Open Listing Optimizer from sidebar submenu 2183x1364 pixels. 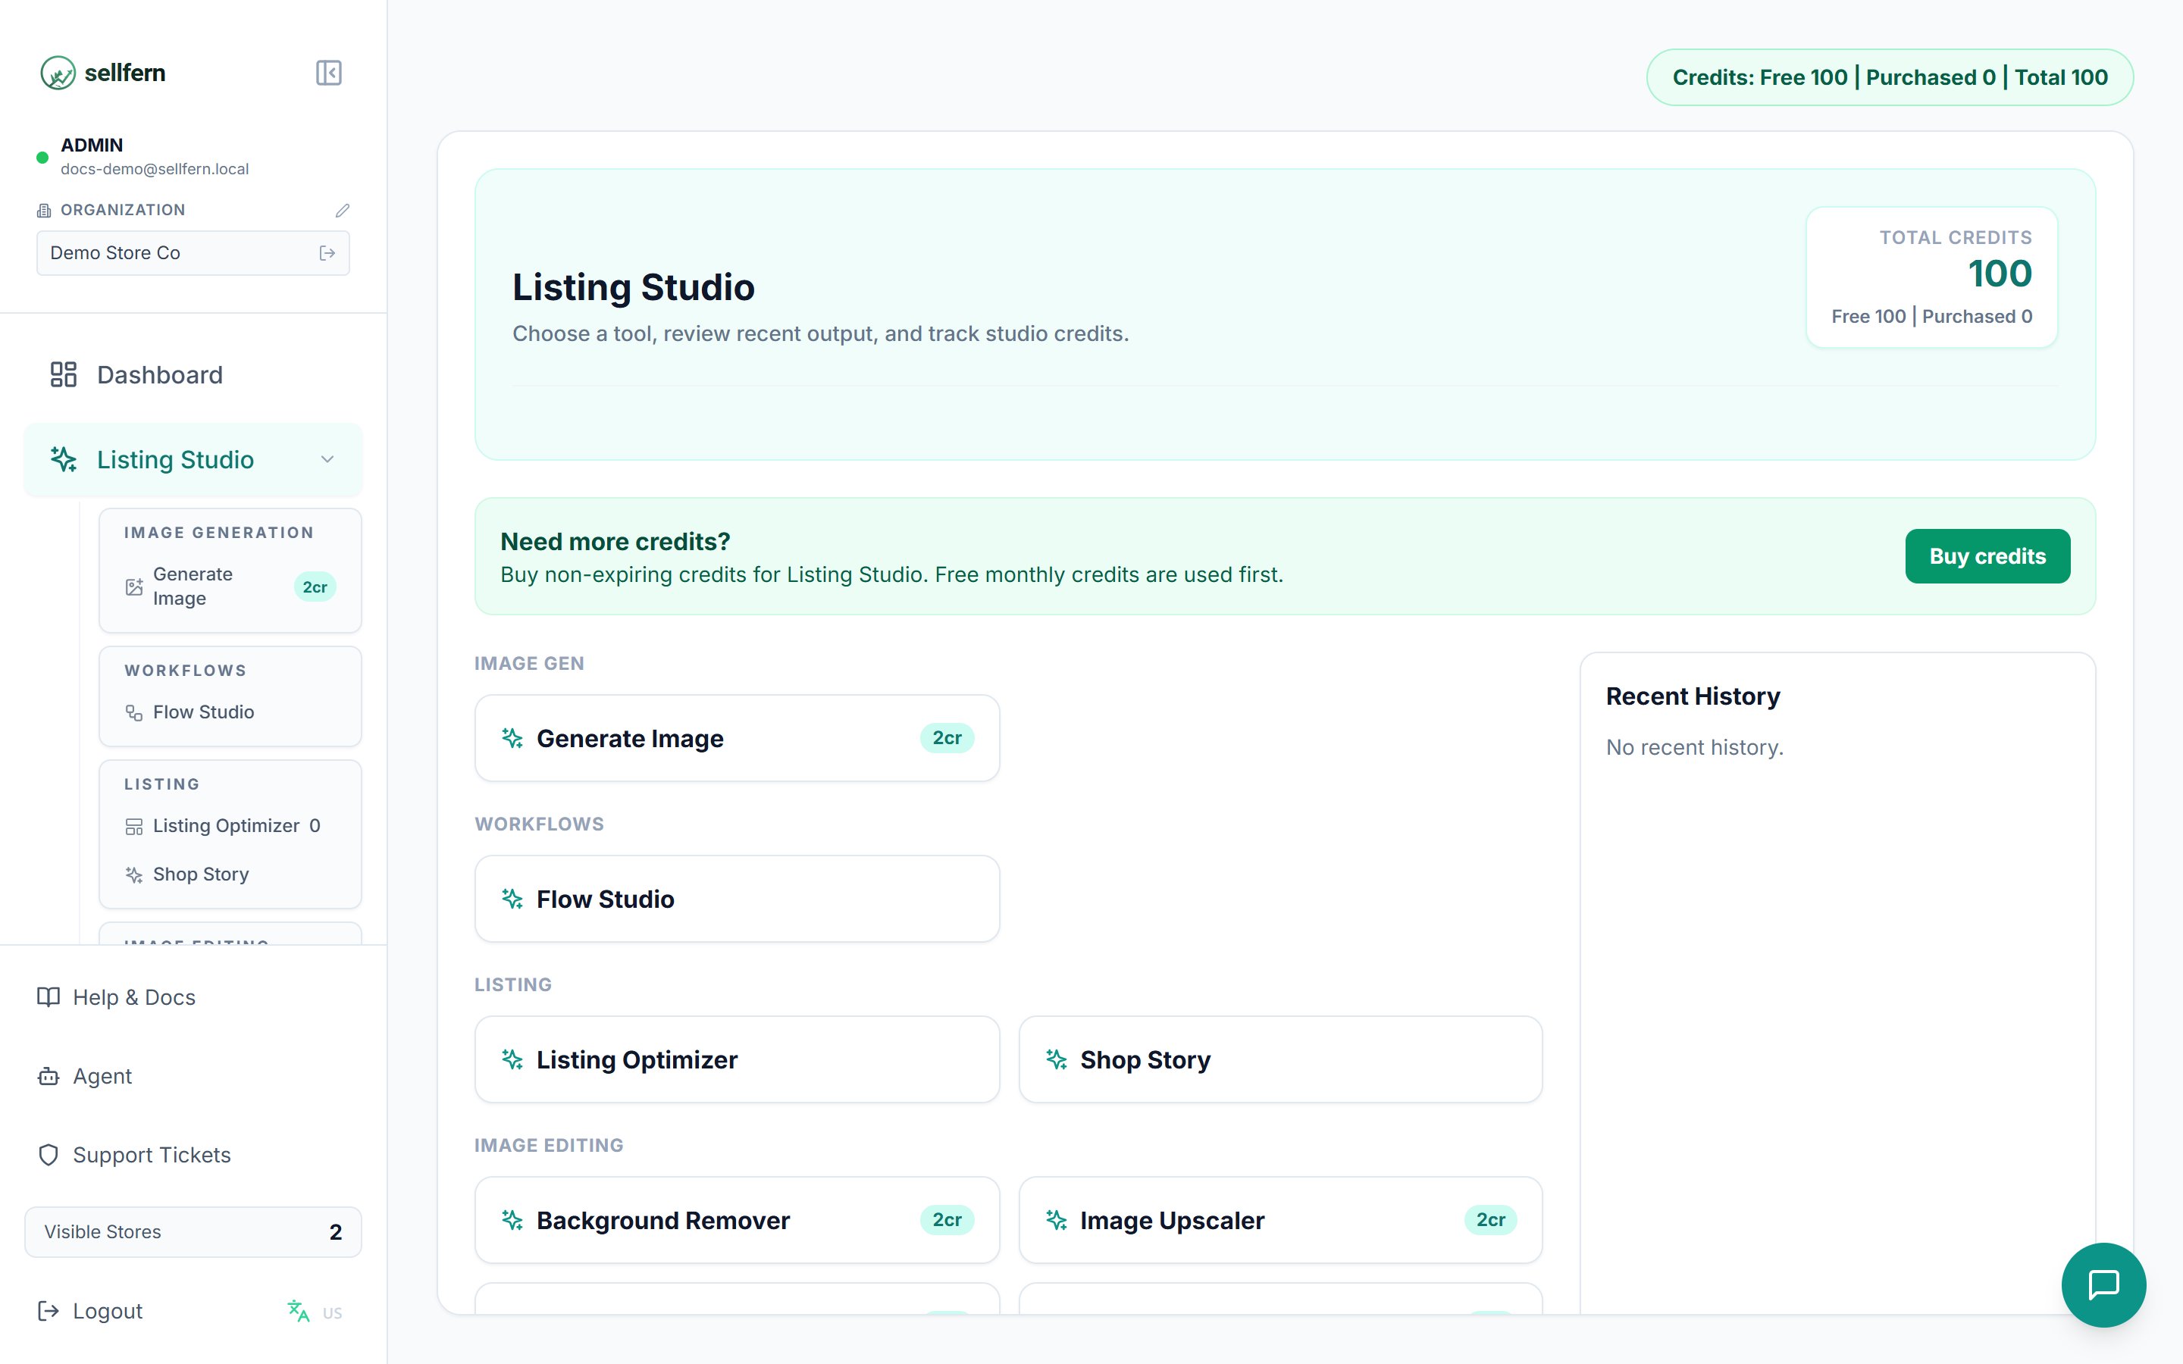(230, 825)
